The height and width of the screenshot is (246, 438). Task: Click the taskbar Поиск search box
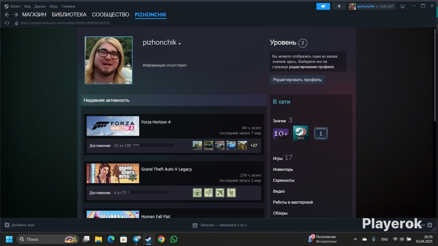(48, 239)
